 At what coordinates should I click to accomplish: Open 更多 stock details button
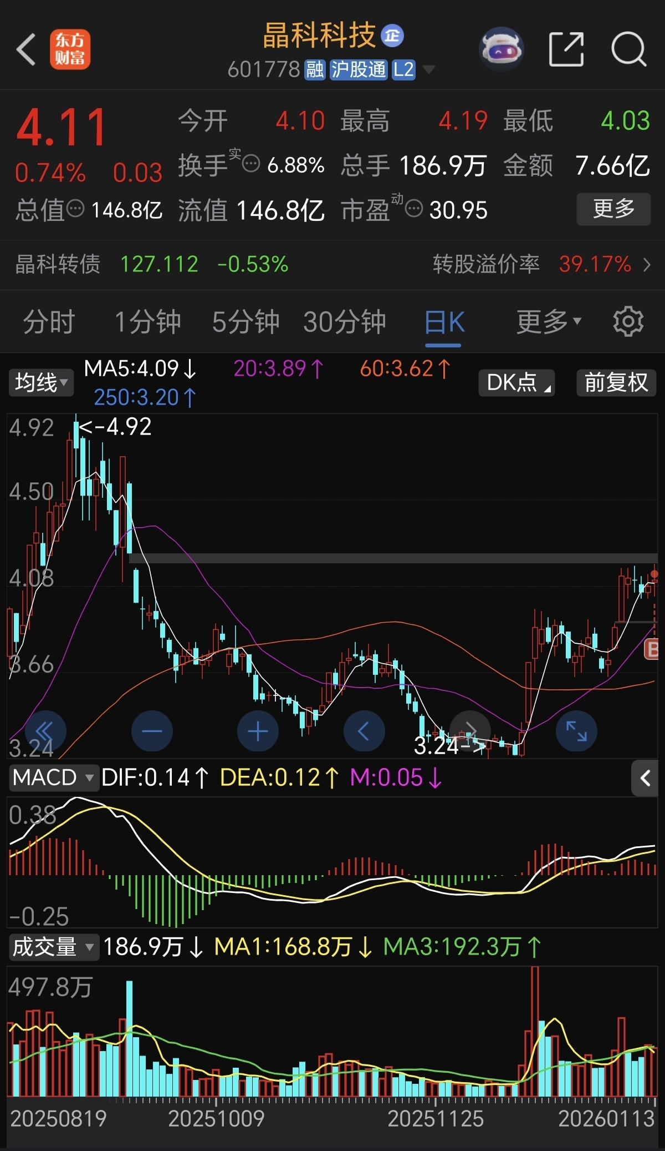tap(613, 209)
